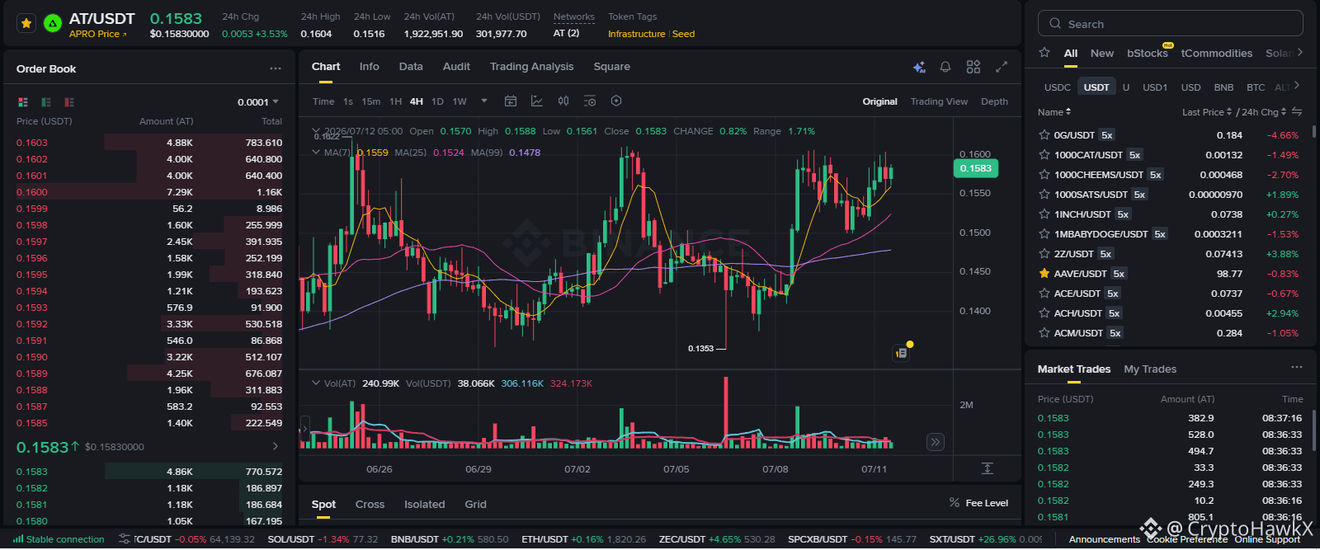Viewport: 1320px width, 550px height.
Task: Open the My Trades tab
Action: [x=1150, y=369]
